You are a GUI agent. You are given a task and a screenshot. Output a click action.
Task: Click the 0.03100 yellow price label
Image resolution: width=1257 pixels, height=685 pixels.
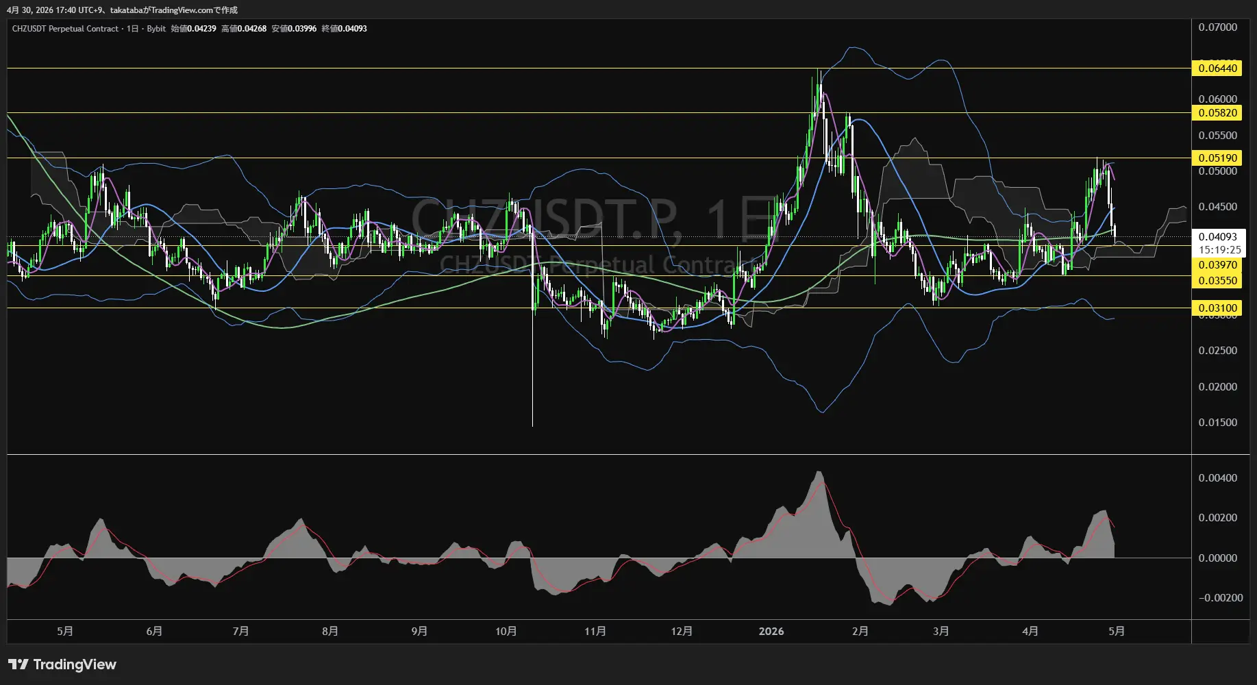1217,308
